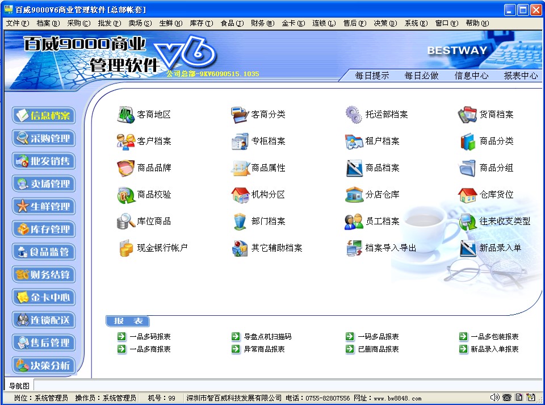Screen dimensions: 545x405
Task: Select 财务结算 sidebar button
Action: click(x=44, y=274)
